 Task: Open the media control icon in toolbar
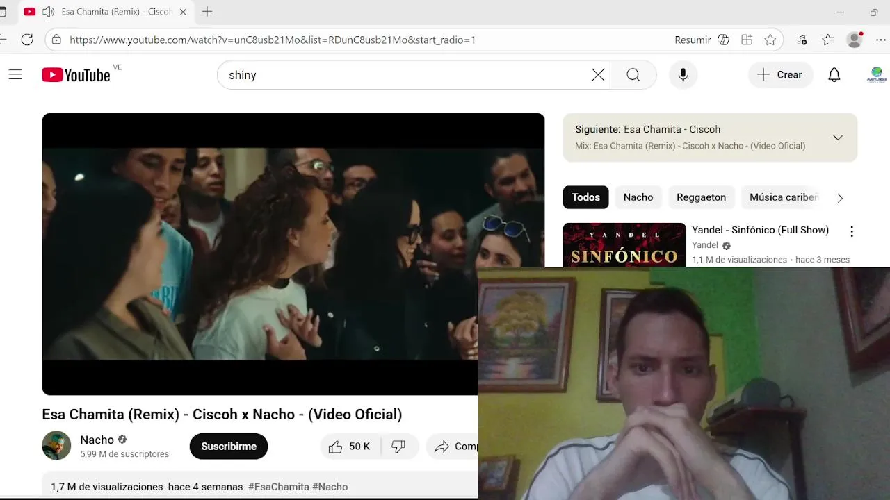pyautogui.click(x=802, y=40)
